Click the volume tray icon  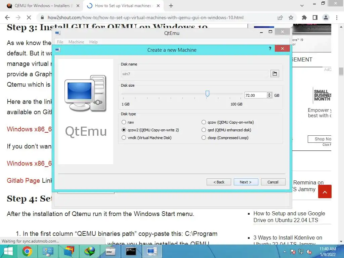309,252
